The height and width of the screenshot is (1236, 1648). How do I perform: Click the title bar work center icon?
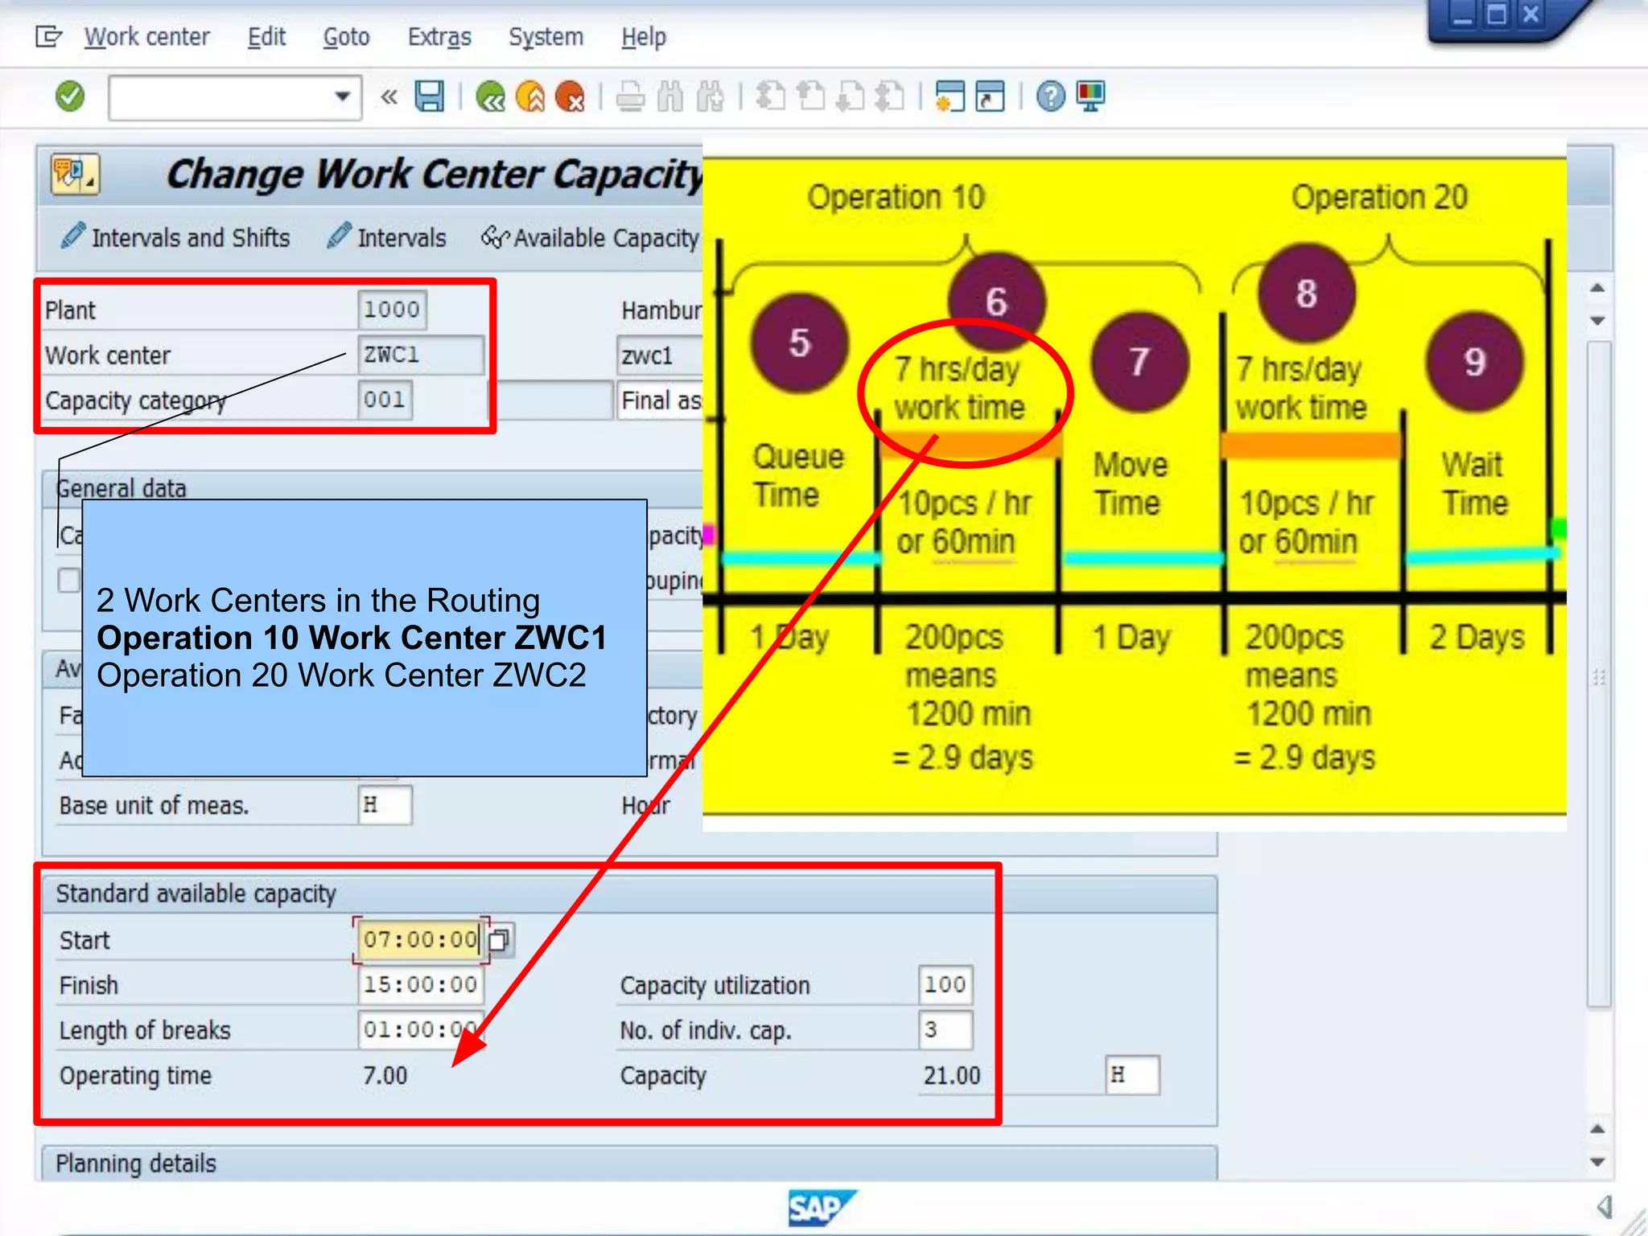pos(74,175)
